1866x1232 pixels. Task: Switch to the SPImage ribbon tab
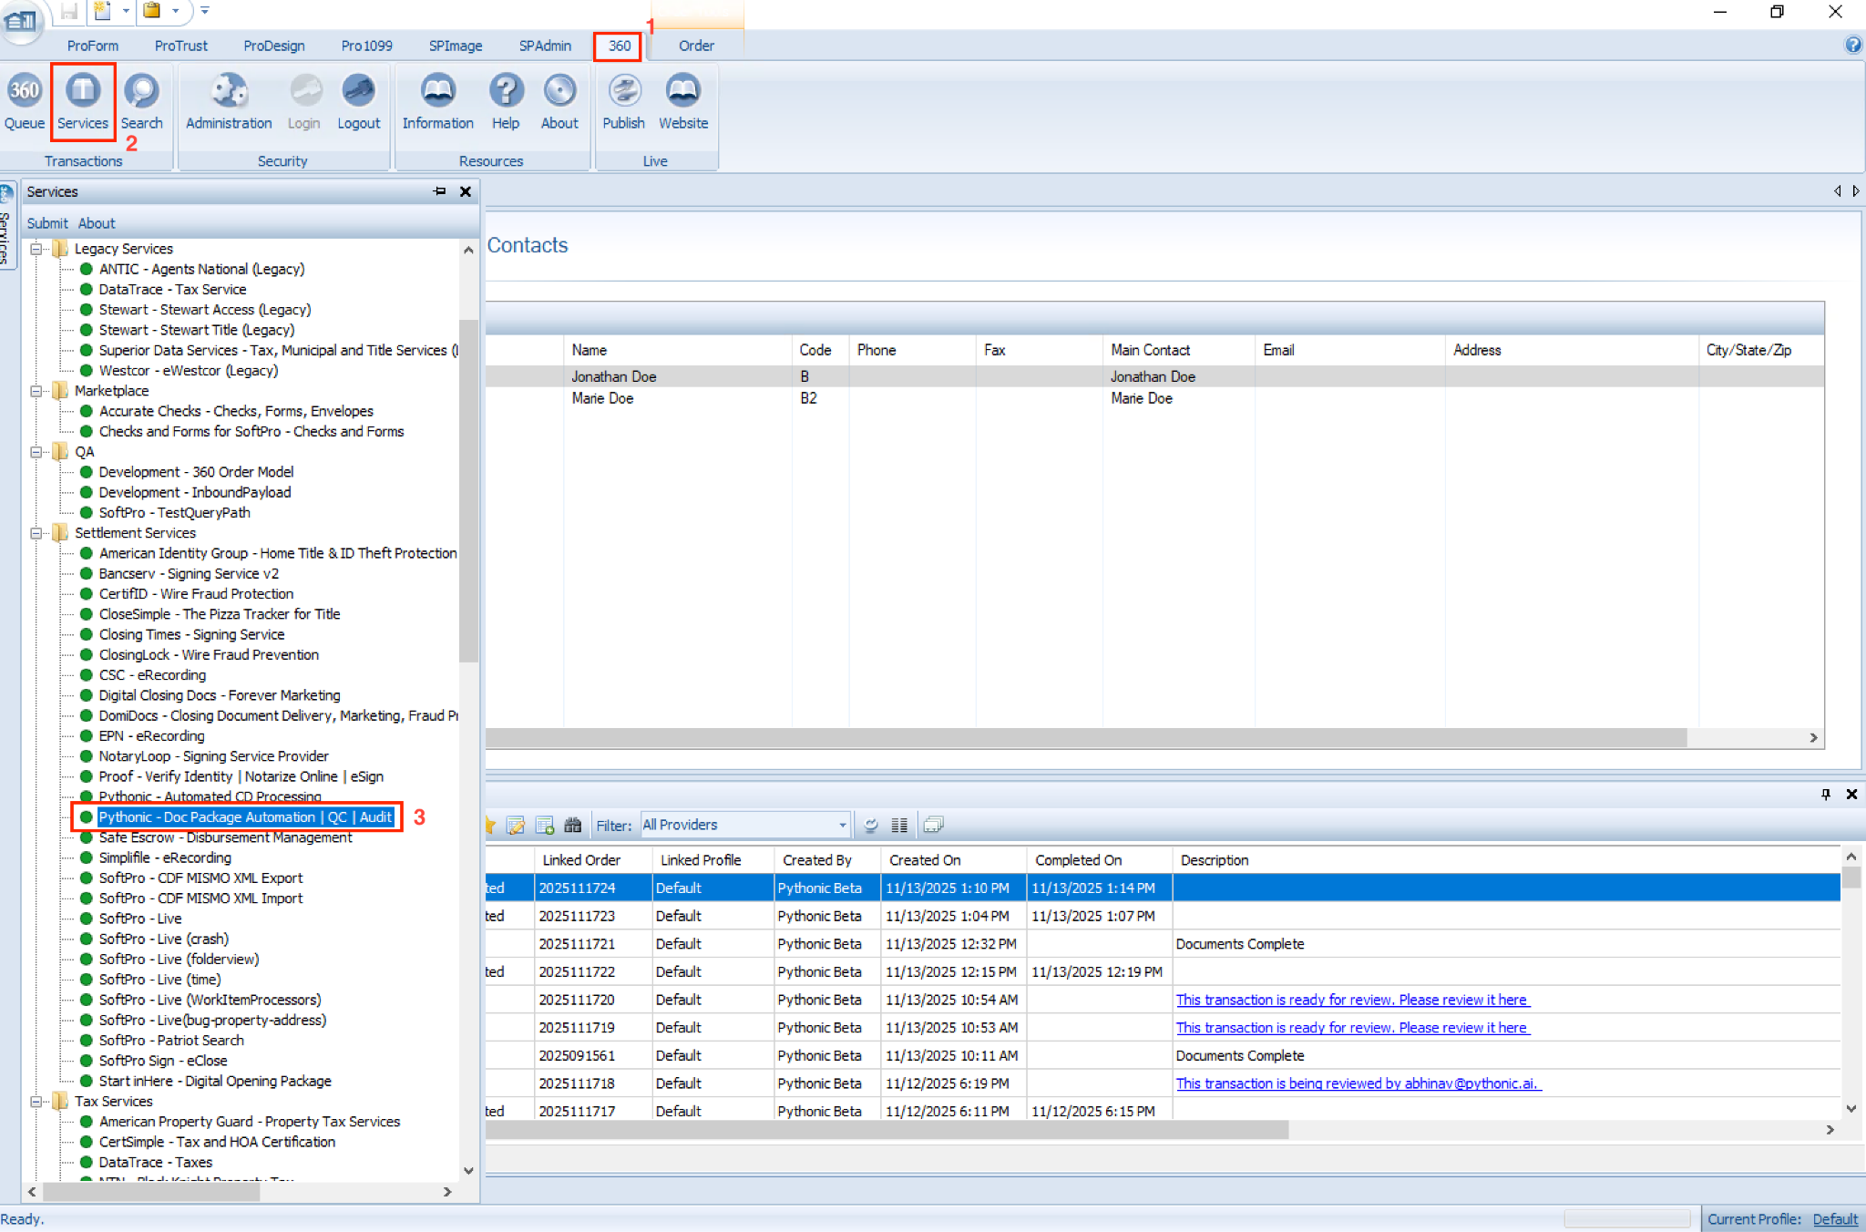pos(456,46)
